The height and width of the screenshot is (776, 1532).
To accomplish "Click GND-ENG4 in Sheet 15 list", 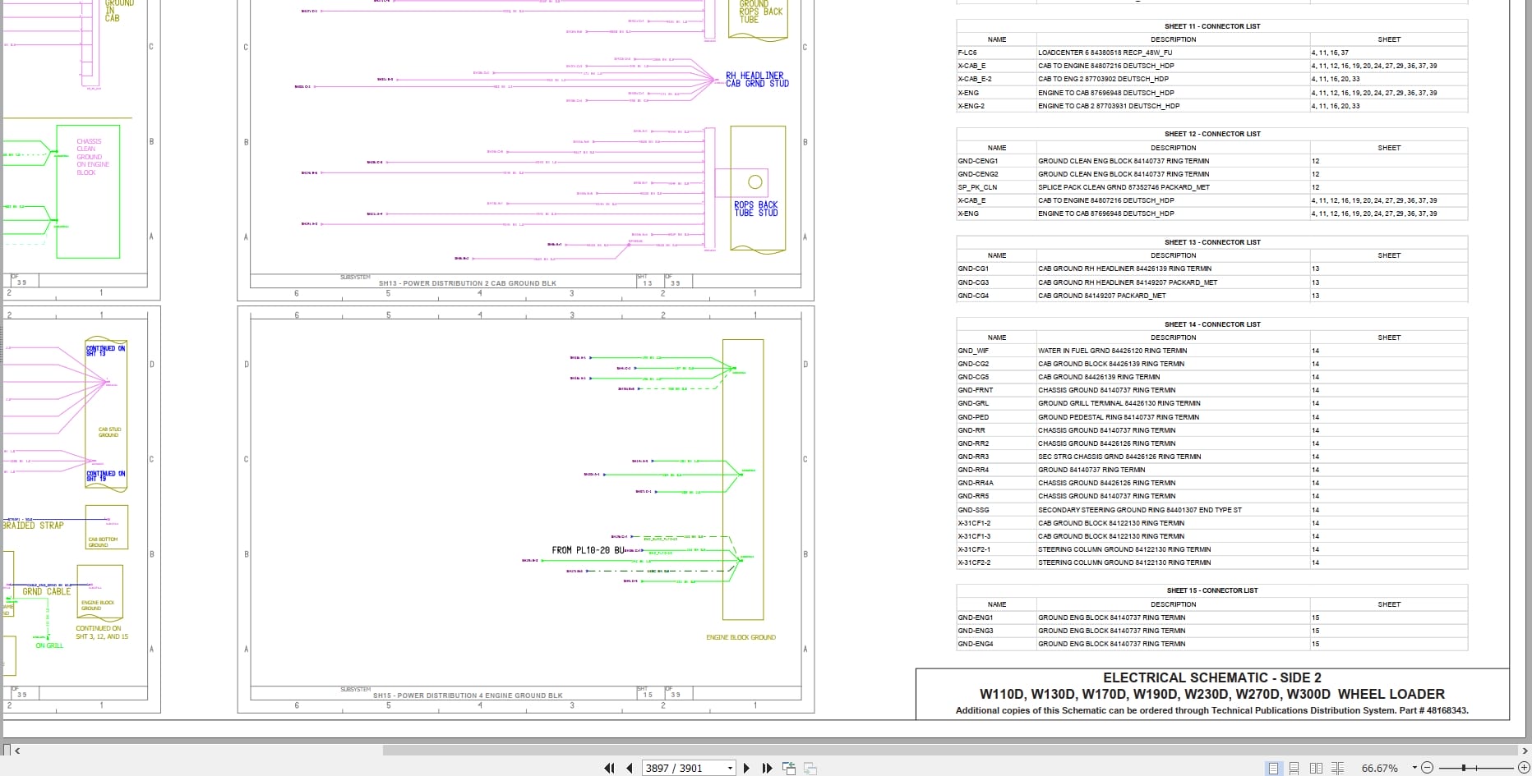I will coord(976,644).
